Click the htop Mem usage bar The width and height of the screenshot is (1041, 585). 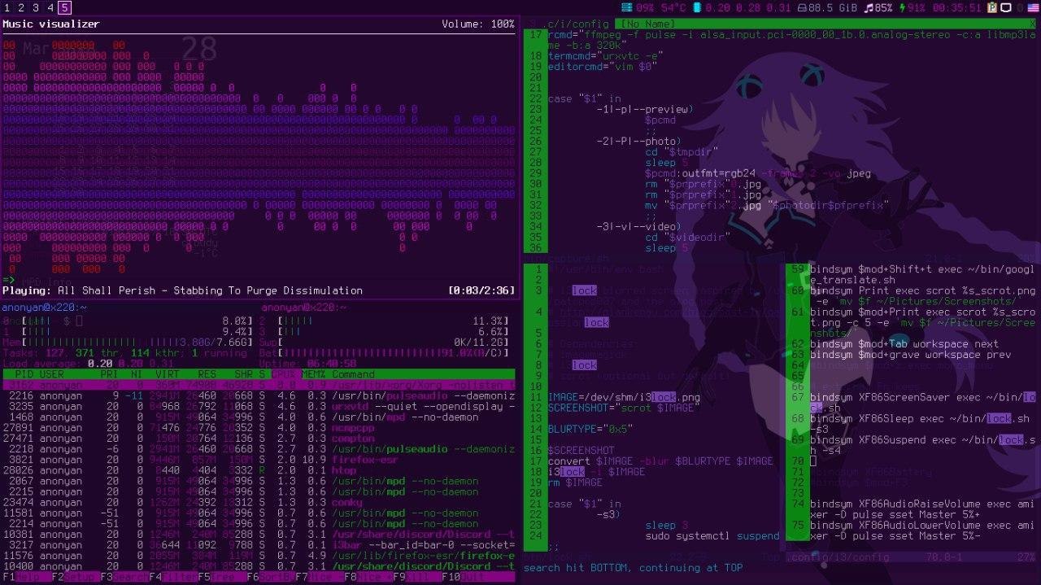pos(128,343)
